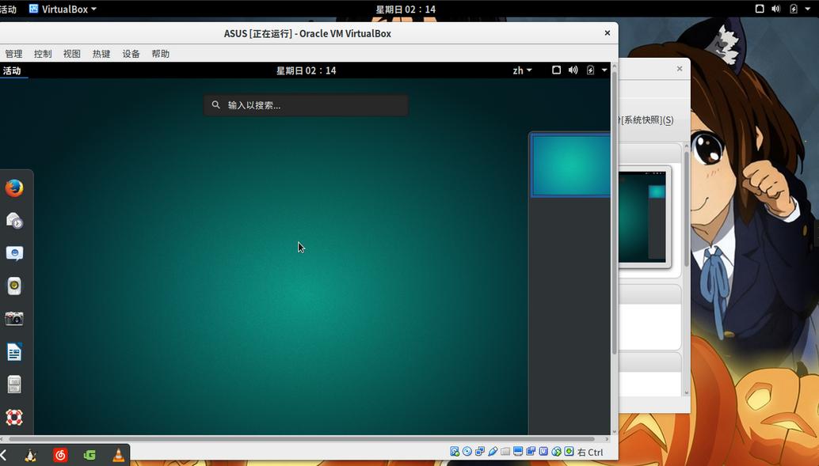Open the file cabinet Files icon

[14, 385]
